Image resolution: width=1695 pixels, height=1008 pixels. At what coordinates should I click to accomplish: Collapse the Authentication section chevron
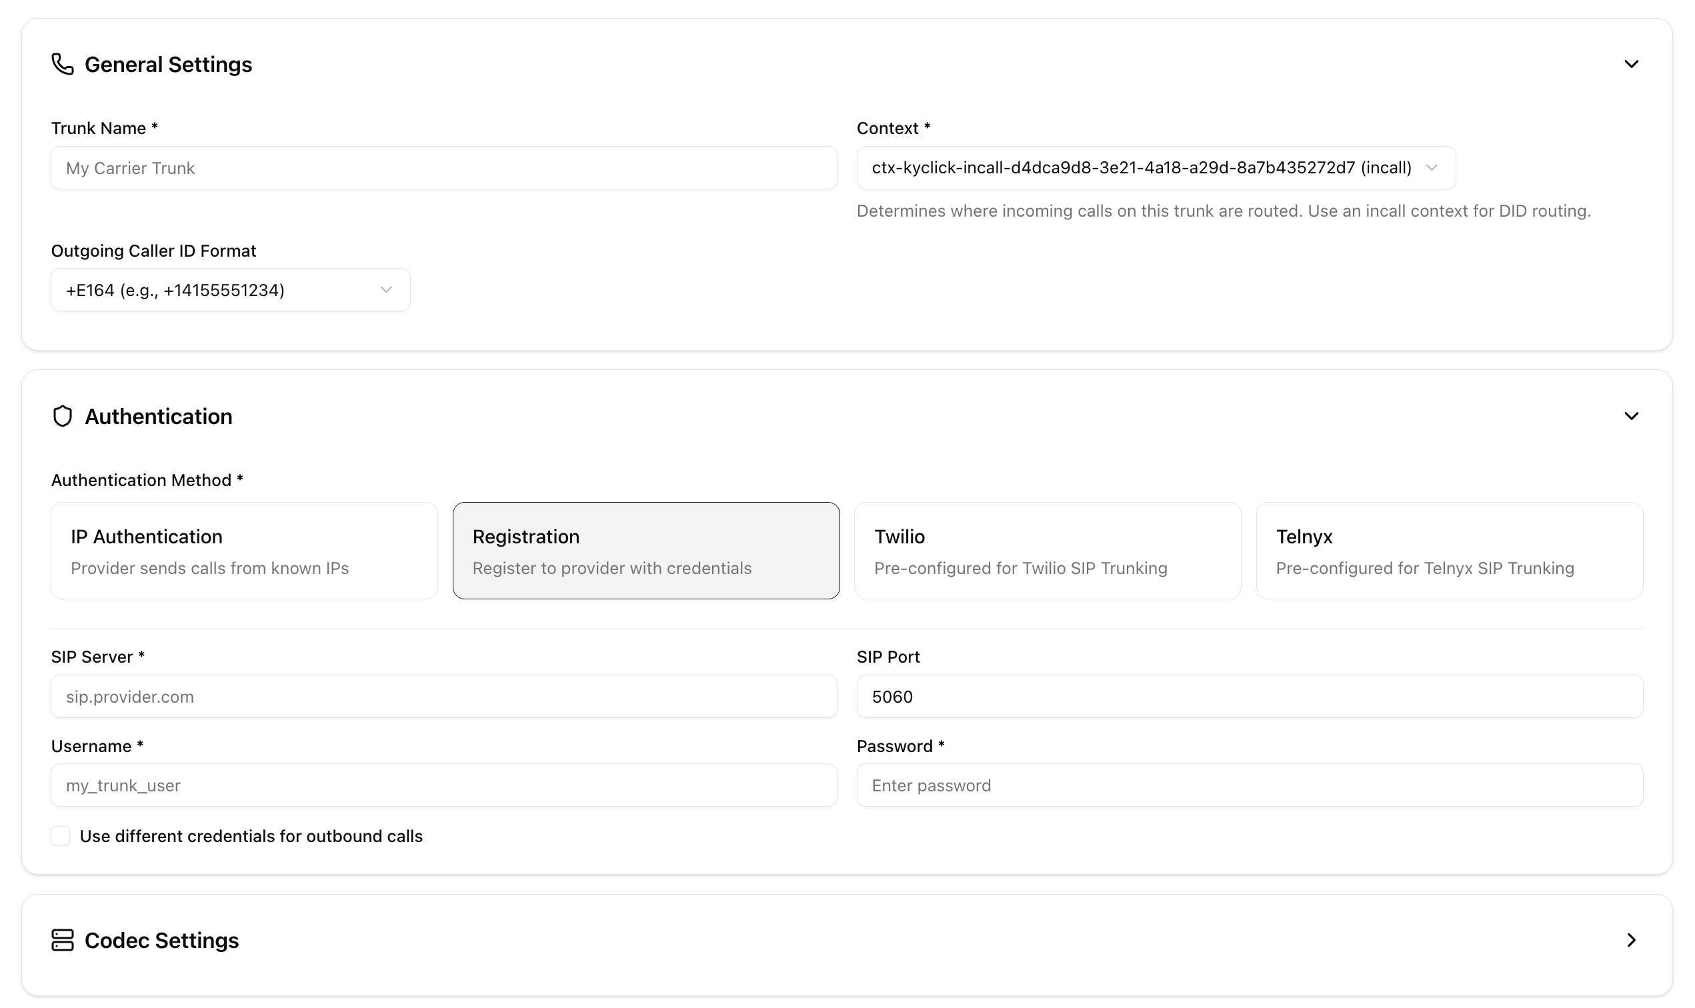point(1632,416)
